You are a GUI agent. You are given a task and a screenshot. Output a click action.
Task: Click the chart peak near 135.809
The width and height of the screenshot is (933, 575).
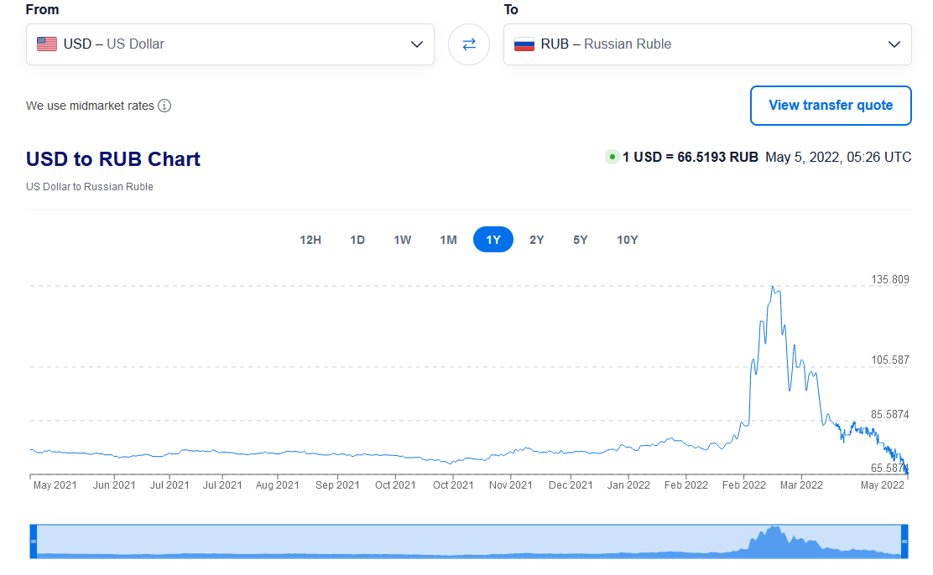pos(773,287)
